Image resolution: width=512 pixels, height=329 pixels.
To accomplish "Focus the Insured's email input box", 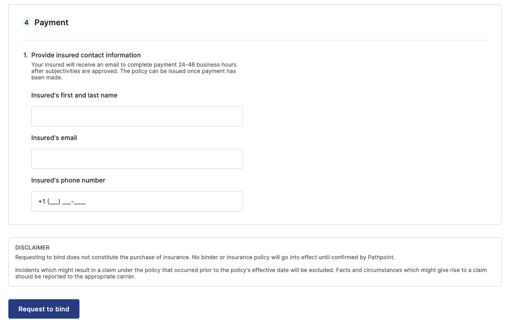I will coord(137,159).
